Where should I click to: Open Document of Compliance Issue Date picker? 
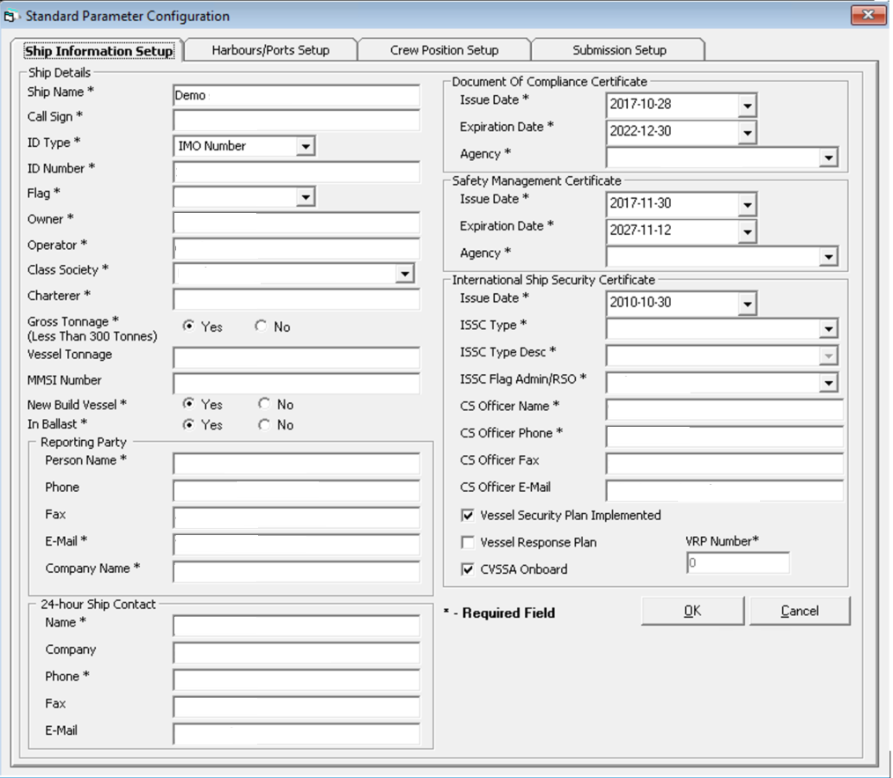click(x=747, y=106)
